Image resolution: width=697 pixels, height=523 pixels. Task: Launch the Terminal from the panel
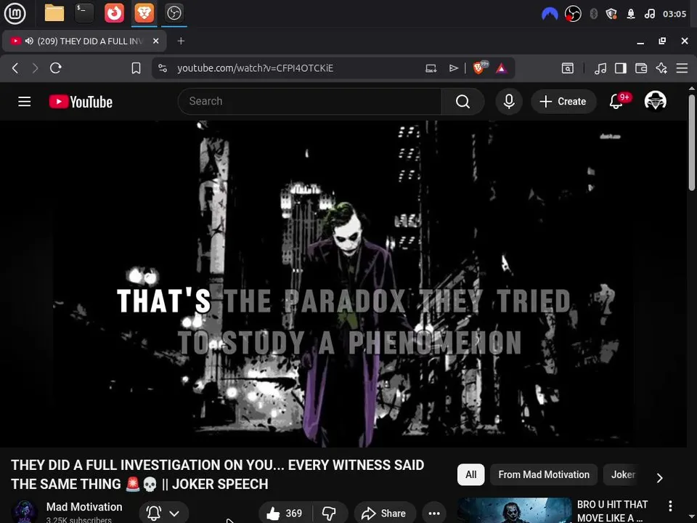point(84,13)
